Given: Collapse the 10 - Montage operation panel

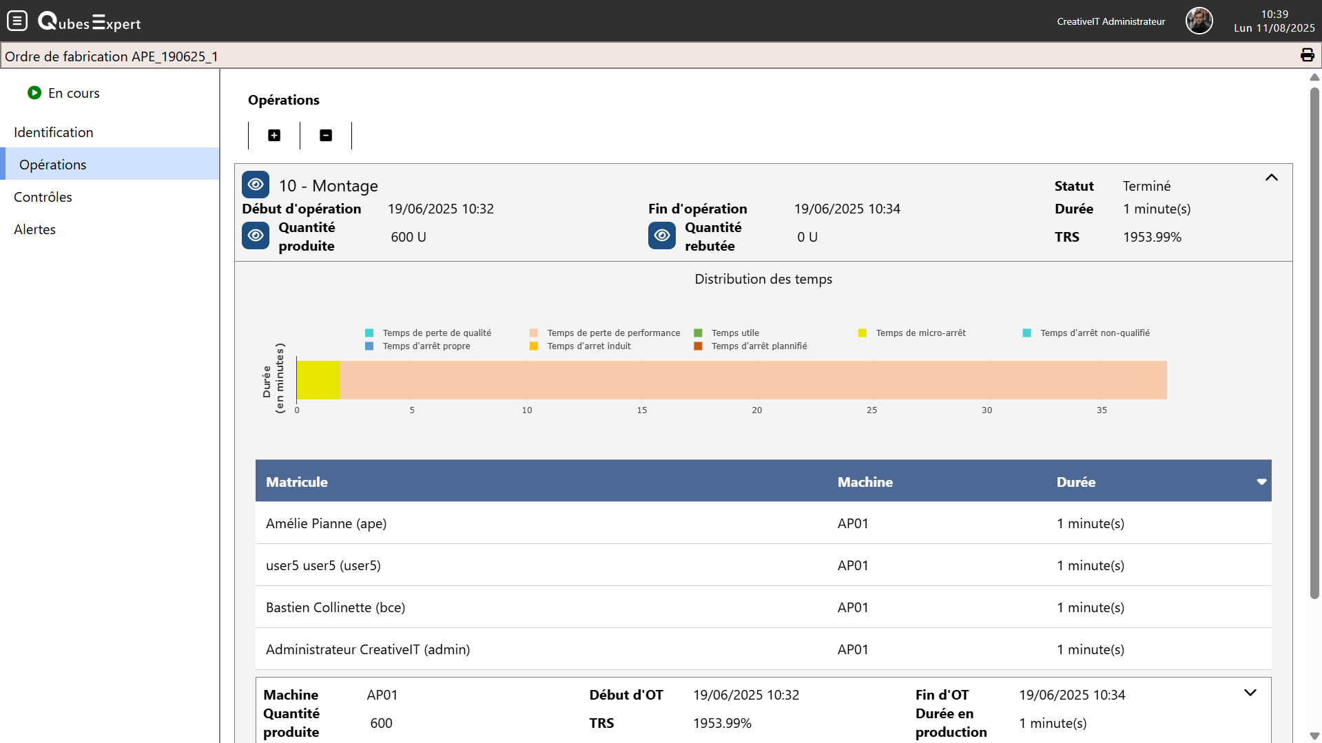Looking at the screenshot, I should pyautogui.click(x=1271, y=178).
